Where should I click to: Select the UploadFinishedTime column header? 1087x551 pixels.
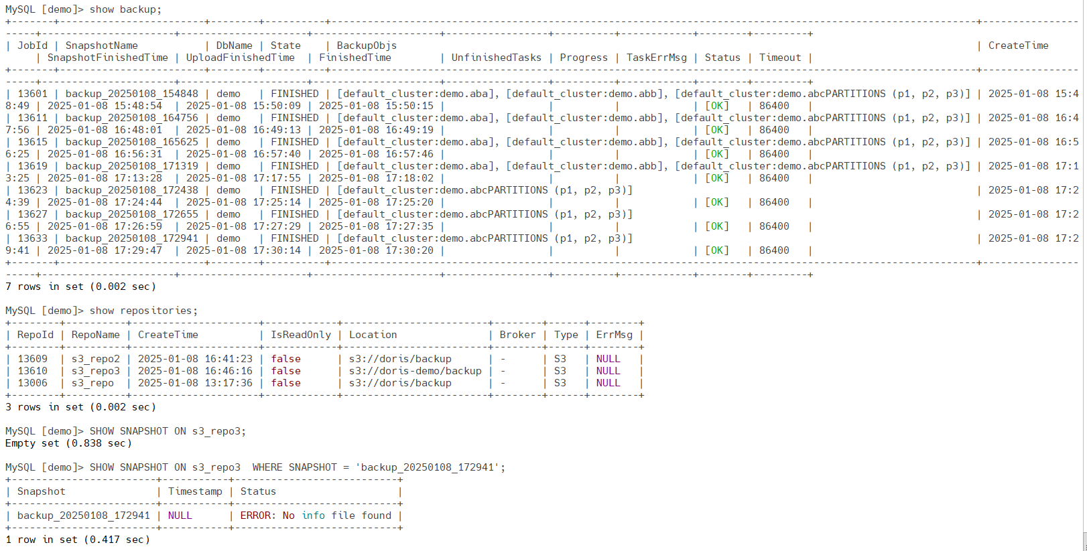tap(240, 58)
